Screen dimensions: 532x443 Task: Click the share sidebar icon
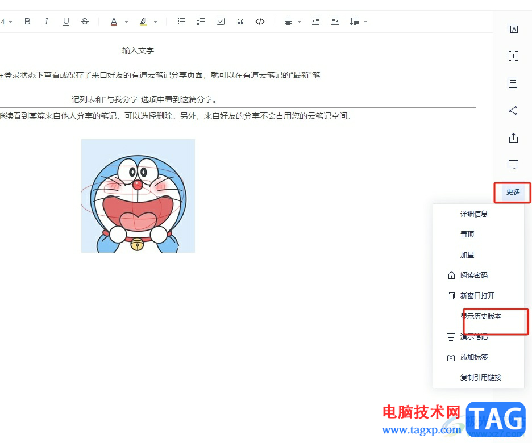513,111
